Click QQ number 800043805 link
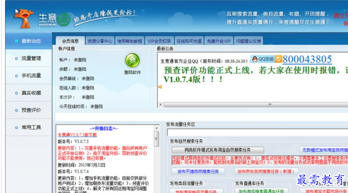Screen dimensions: 348x193 click(307, 60)
